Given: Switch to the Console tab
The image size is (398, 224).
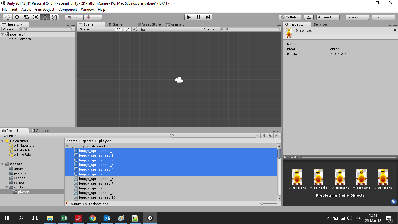Looking at the screenshot, I should (x=40, y=131).
